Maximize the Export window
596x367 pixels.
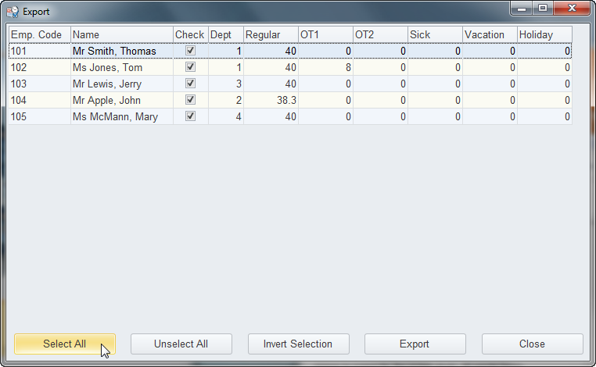click(543, 9)
